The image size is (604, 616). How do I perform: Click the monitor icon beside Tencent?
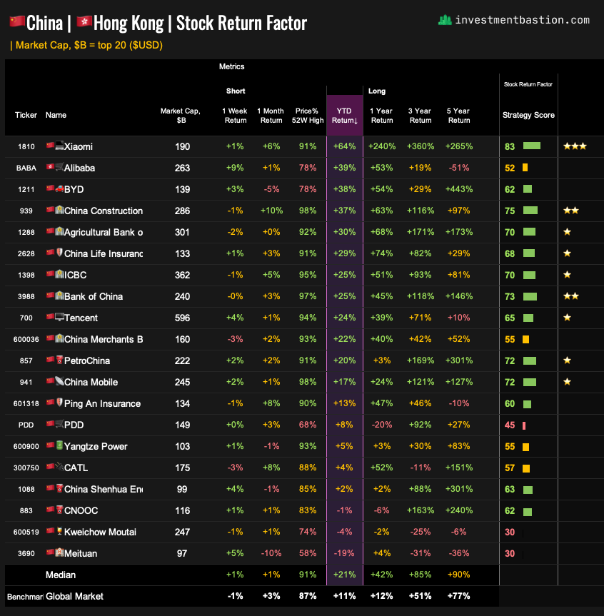tap(59, 317)
